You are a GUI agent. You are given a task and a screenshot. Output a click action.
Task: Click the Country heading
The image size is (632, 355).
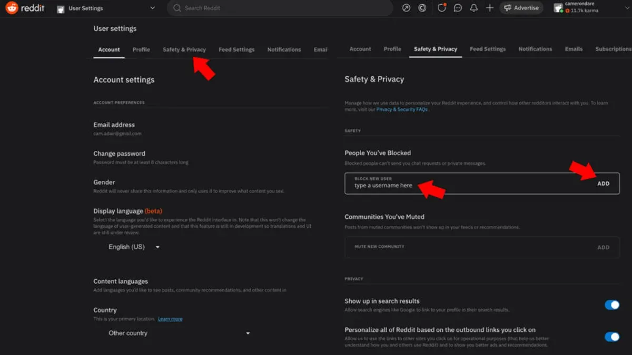click(105, 310)
